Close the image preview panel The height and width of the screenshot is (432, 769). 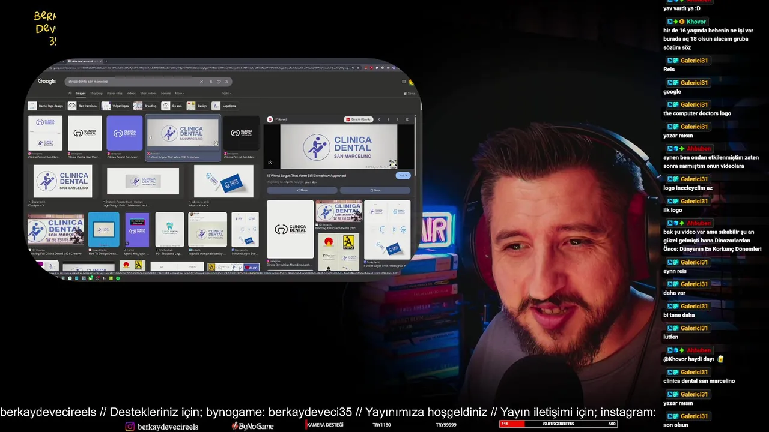point(407,119)
